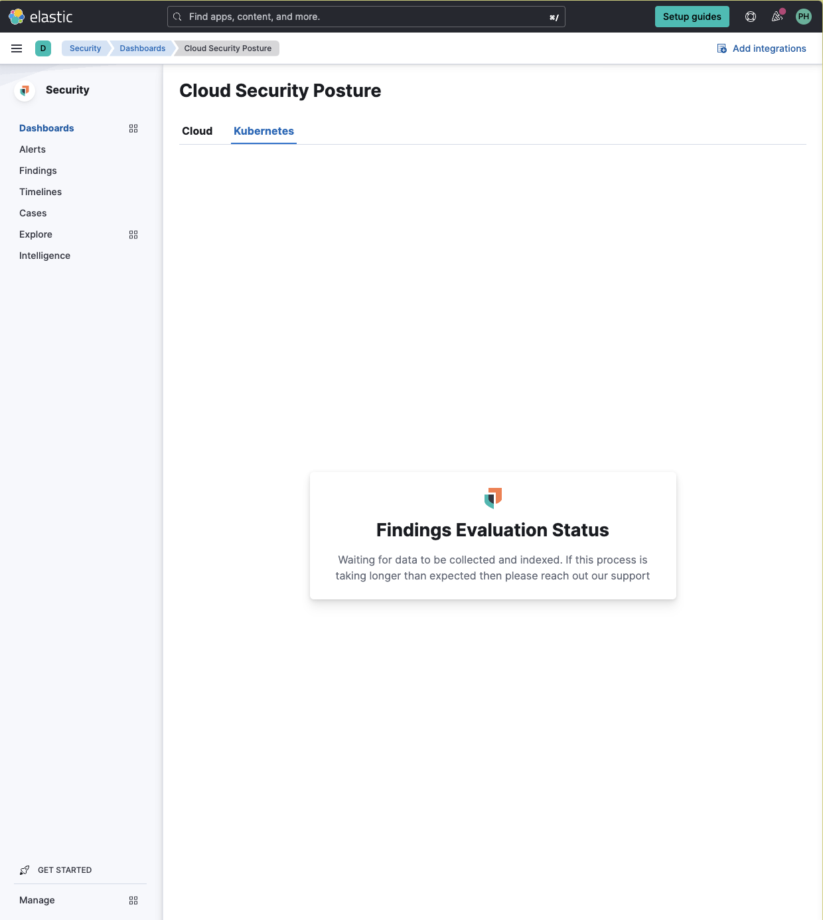
Task: Click the D space icon in breadcrumb bar
Action: coord(43,48)
